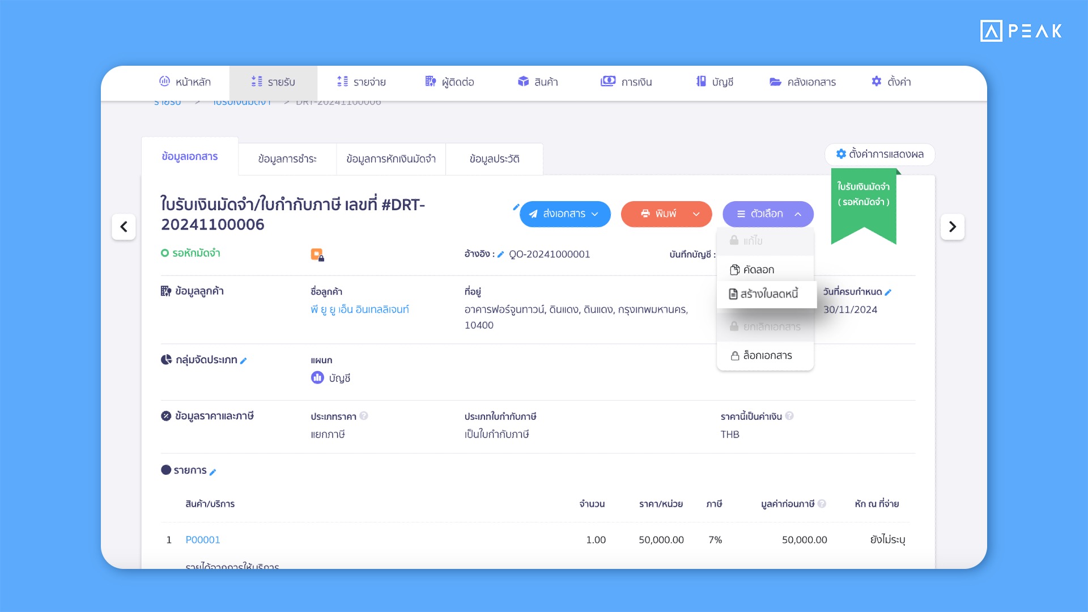Open customer พี ยู ยู เอ็น อินเทลลิเจนท์ link
1088x612 pixels.
[360, 309]
